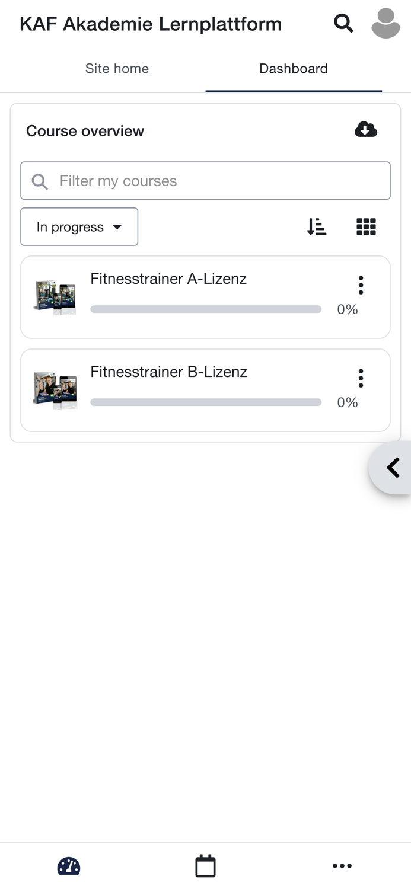Switch course list to card view
Screen dimensions: 411x889
click(366, 226)
